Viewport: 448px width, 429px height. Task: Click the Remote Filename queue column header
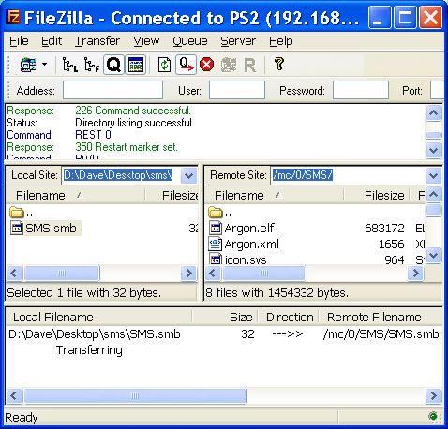tap(381, 317)
